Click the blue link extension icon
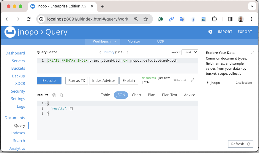The height and width of the screenshot is (153, 259). (x=171, y=19)
